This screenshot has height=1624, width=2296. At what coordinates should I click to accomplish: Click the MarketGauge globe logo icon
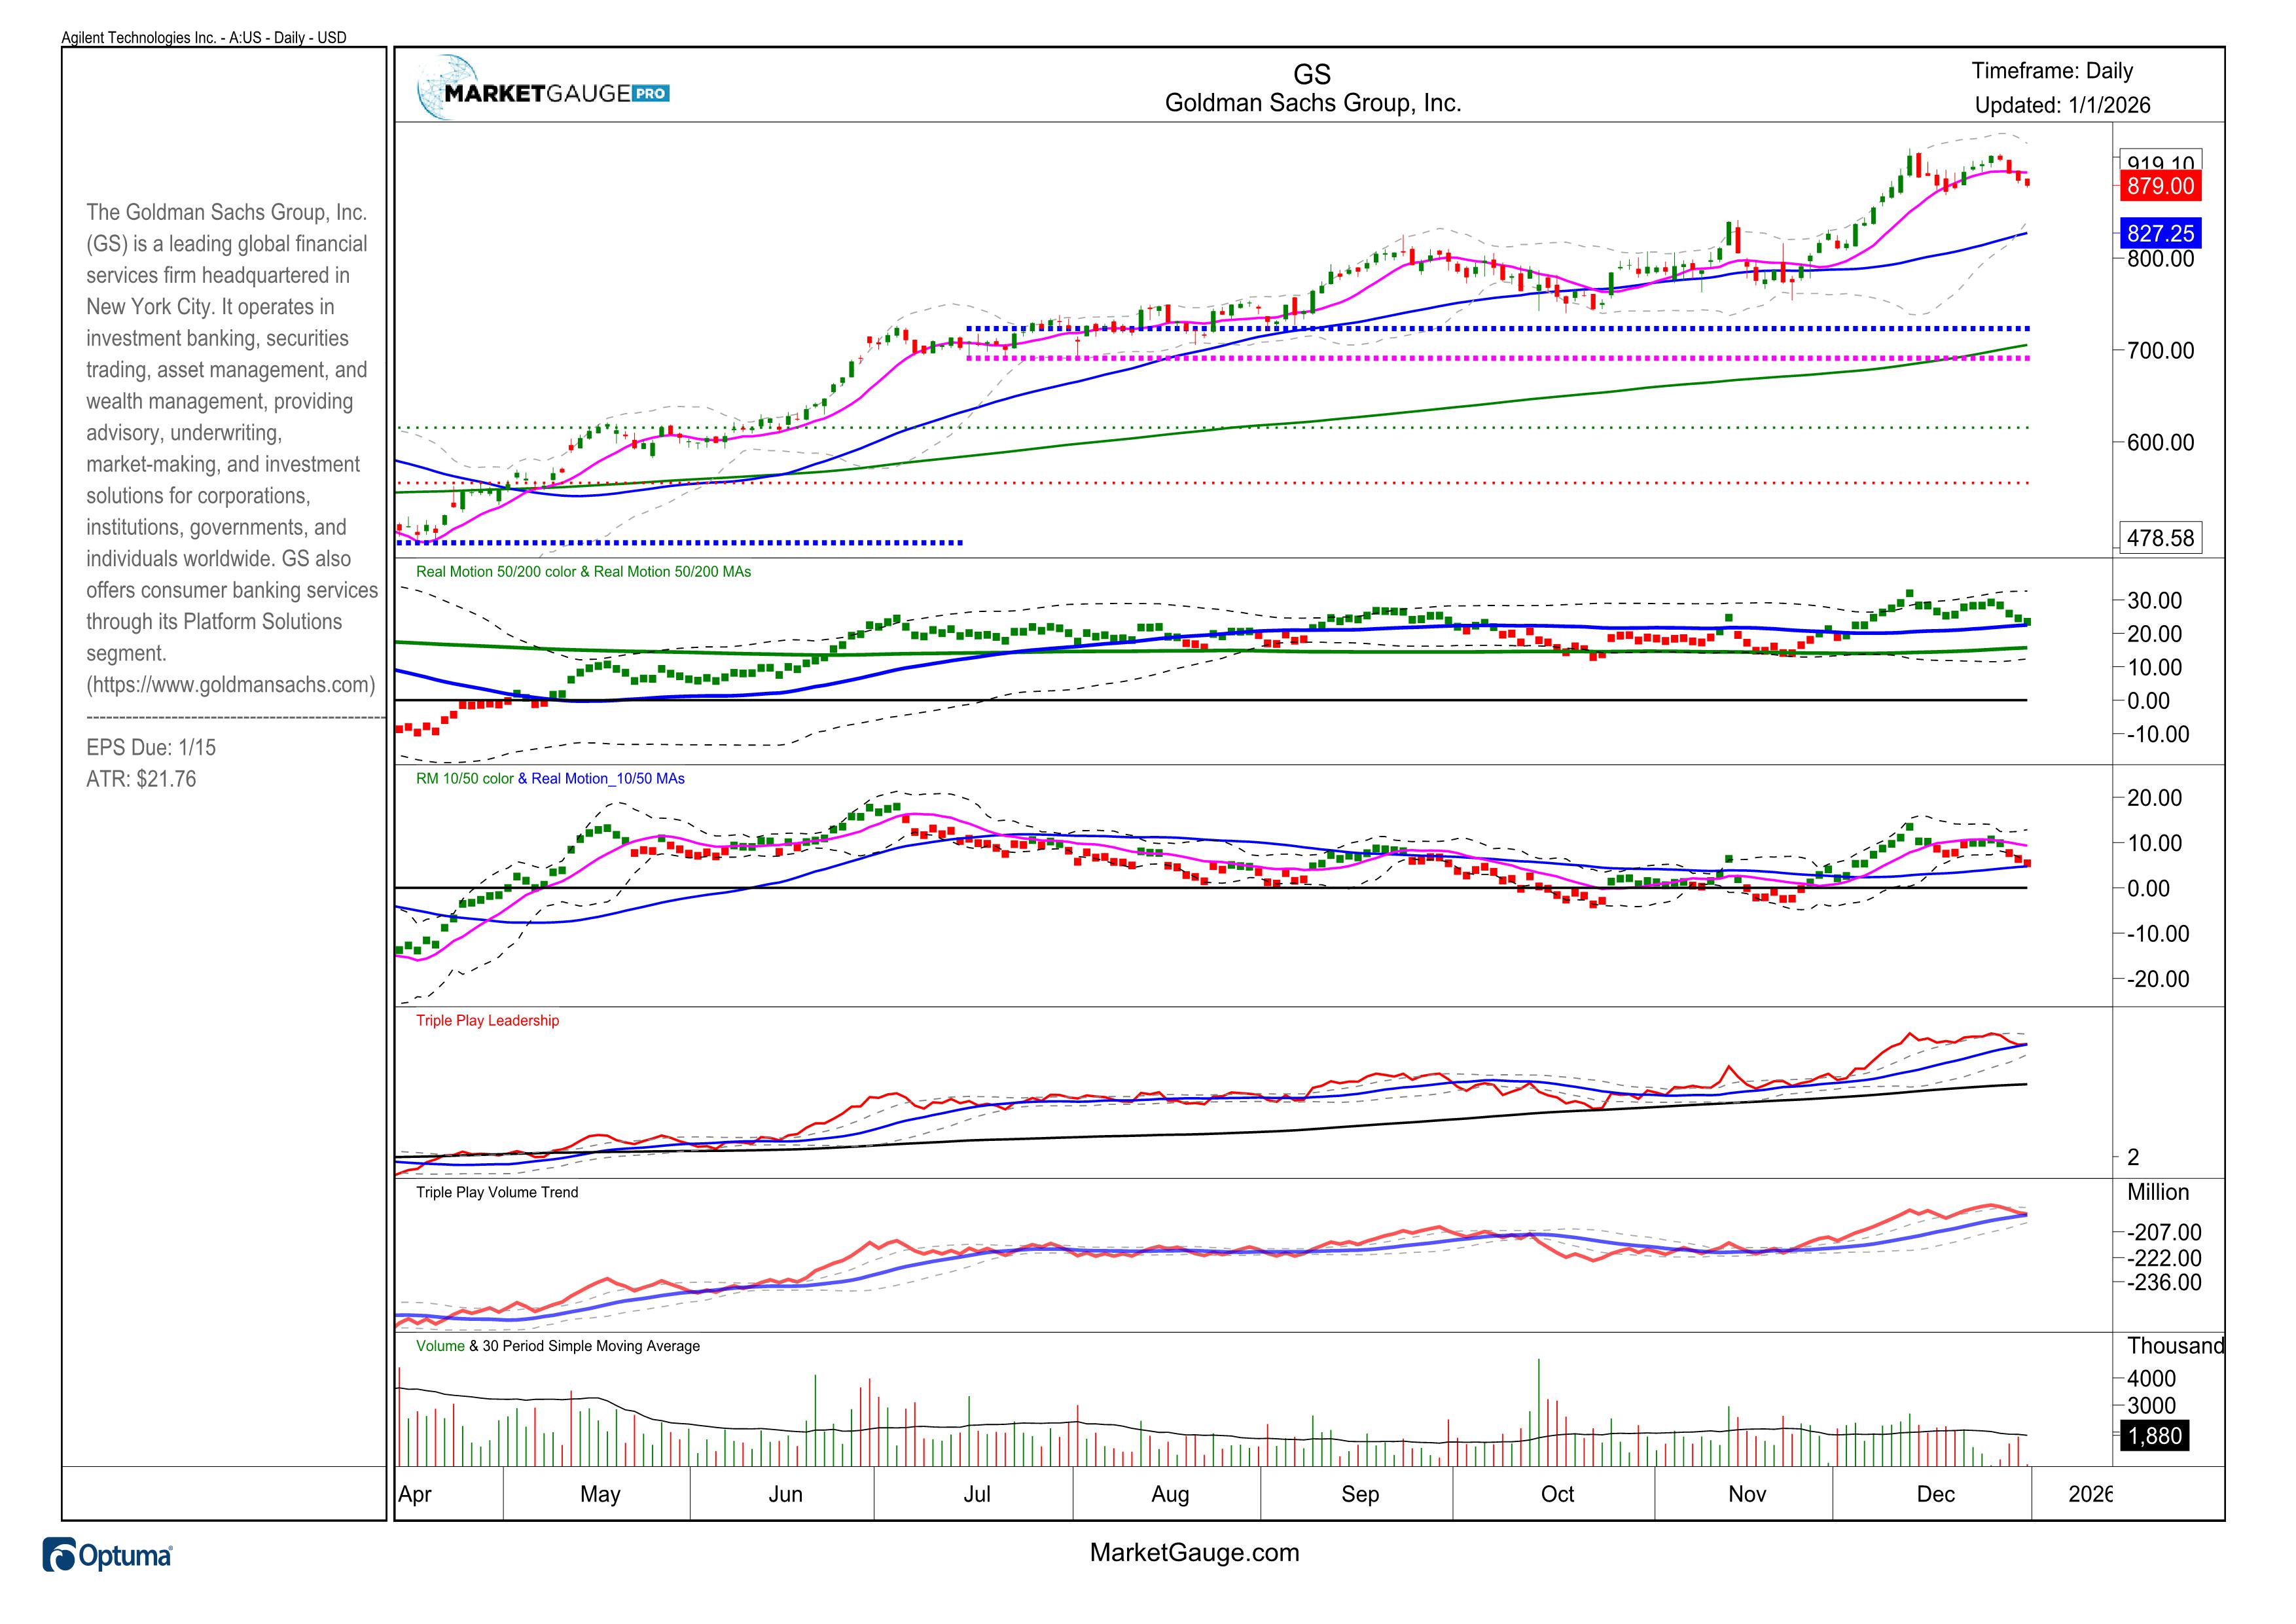(447, 88)
